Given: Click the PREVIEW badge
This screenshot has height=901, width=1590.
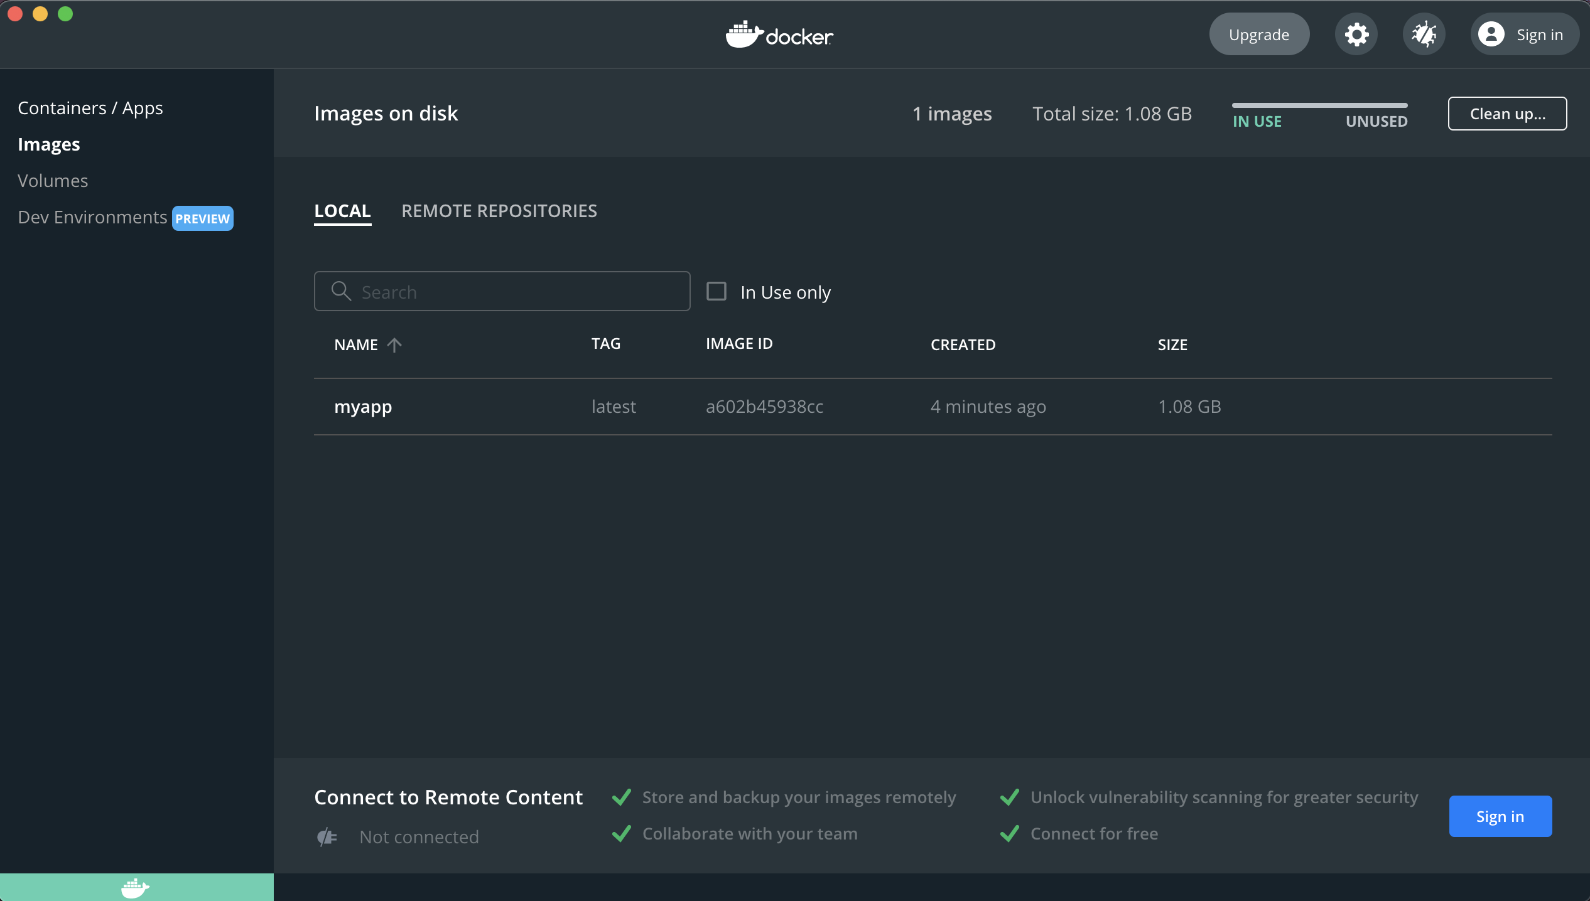Looking at the screenshot, I should [x=203, y=218].
